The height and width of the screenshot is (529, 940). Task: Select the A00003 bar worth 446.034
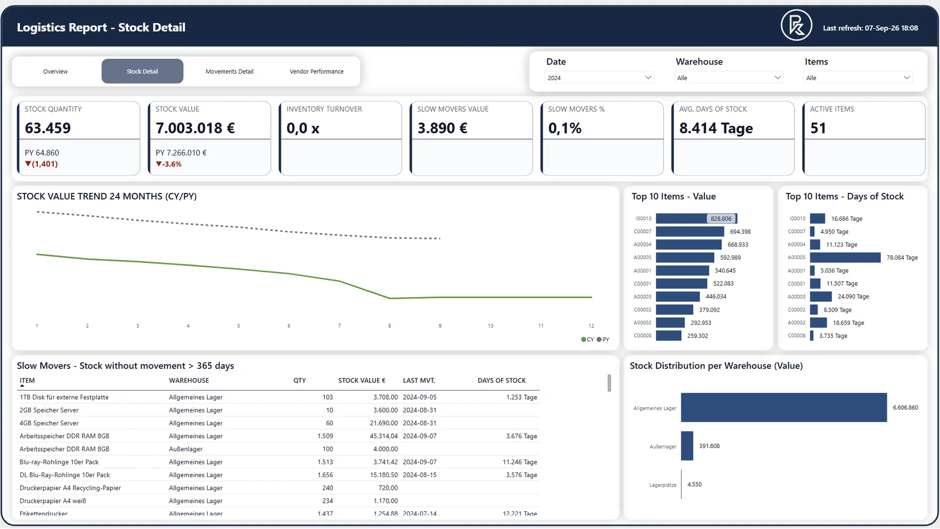pyautogui.click(x=678, y=297)
